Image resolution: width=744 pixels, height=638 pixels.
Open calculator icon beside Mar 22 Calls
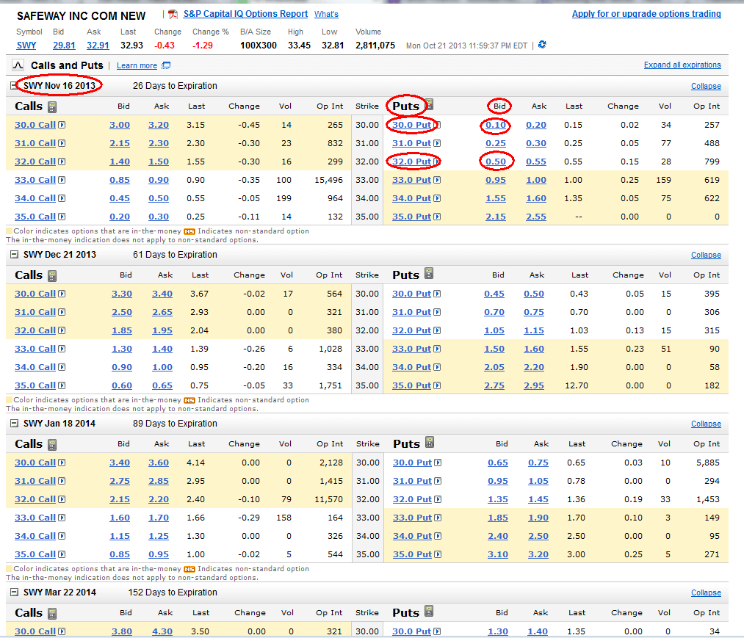pos(52,613)
